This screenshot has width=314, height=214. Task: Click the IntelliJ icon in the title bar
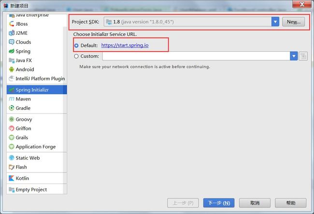(x=6, y=6)
